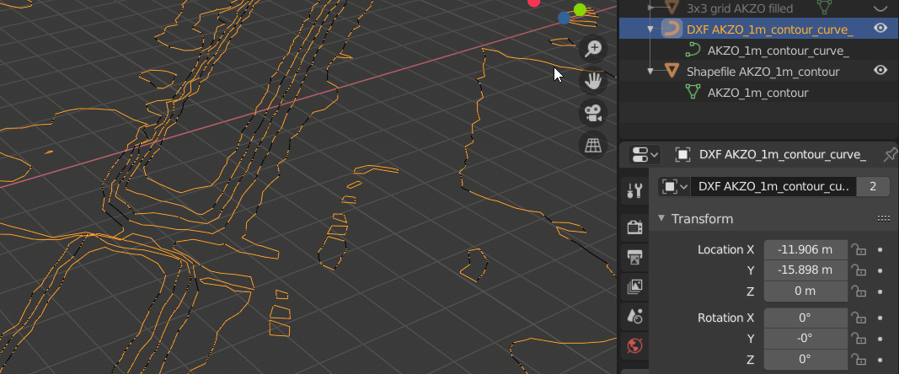The height and width of the screenshot is (374, 899).
Task: Toggle hidden eye of 3x3 grid AKZO filled
Action: coord(880,8)
